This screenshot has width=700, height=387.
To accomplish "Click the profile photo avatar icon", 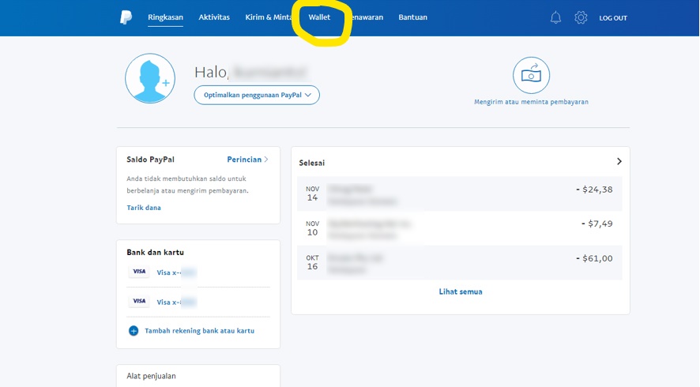I will point(150,78).
